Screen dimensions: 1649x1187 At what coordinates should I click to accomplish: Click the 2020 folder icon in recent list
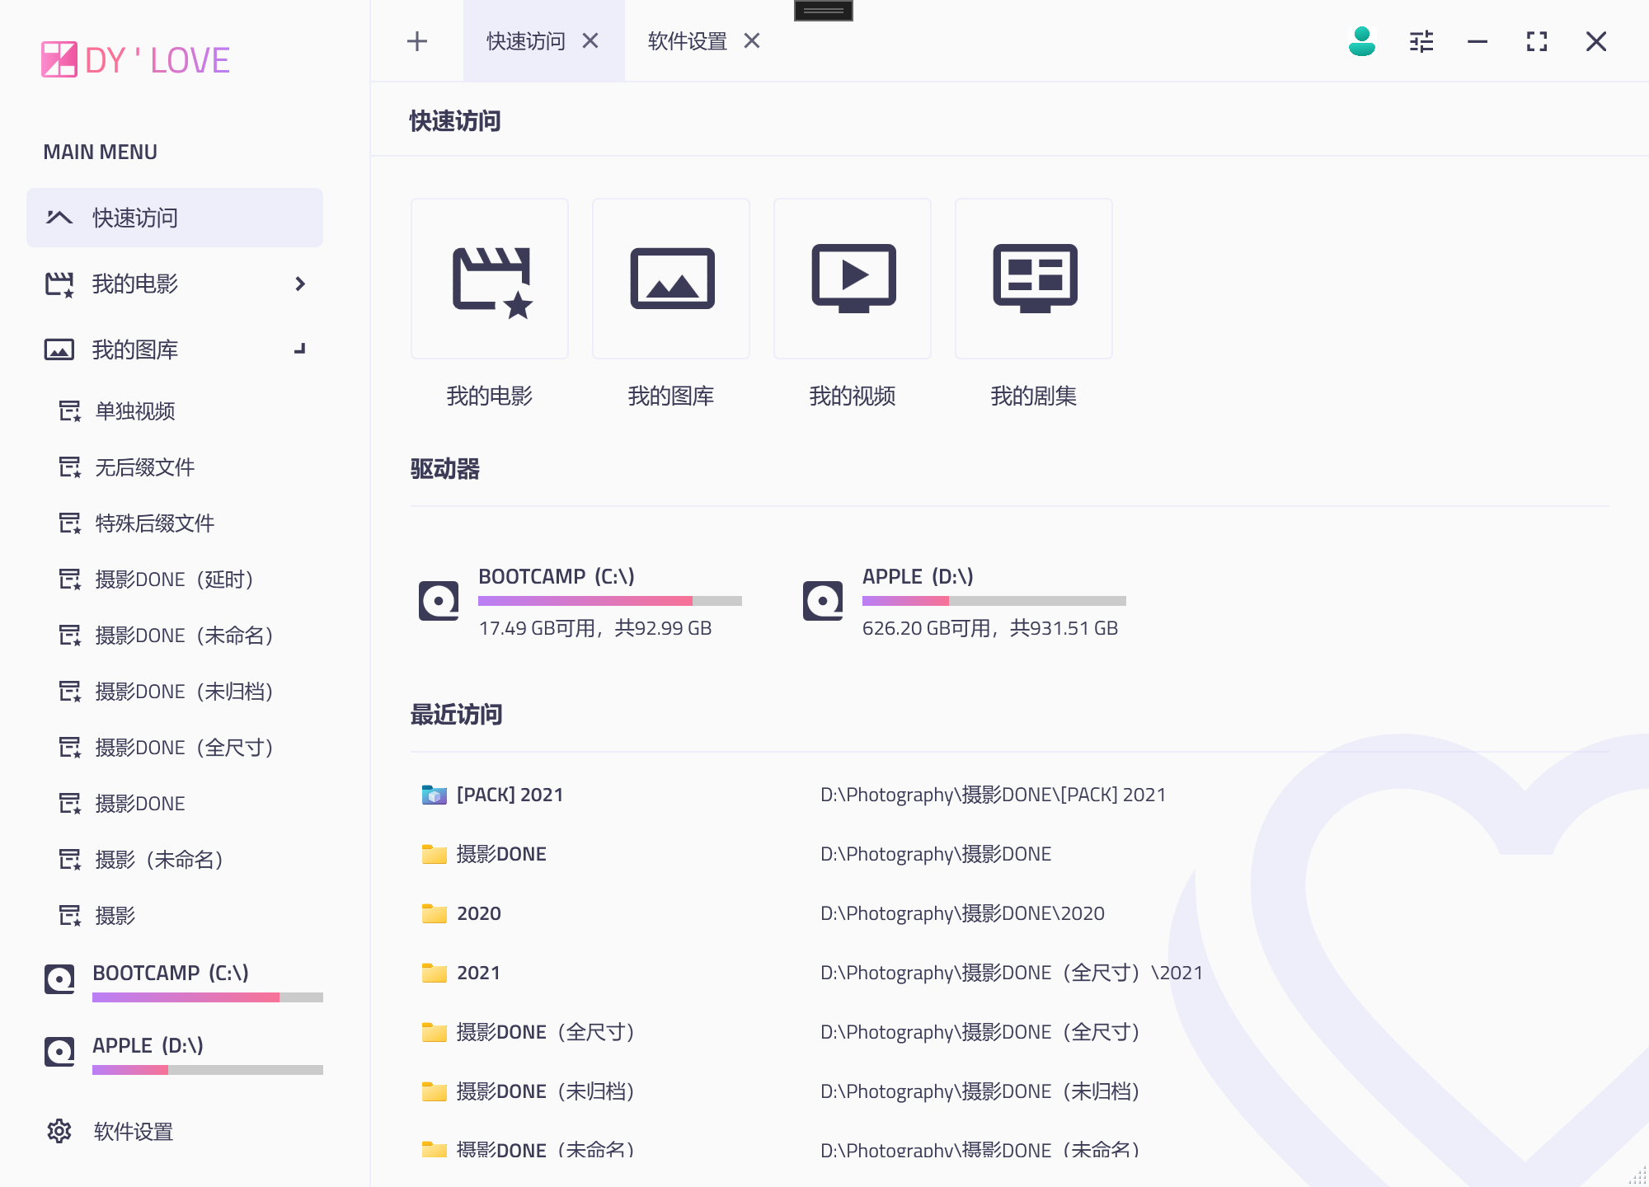tap(435, 913)
